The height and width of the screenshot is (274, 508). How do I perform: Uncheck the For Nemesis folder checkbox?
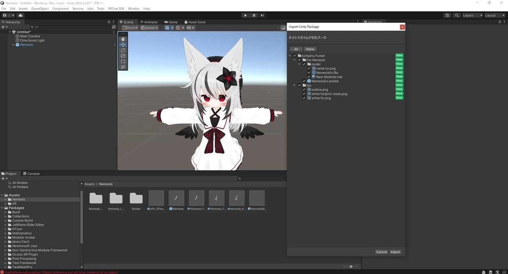pyautogui.click(x=299, y=60)
